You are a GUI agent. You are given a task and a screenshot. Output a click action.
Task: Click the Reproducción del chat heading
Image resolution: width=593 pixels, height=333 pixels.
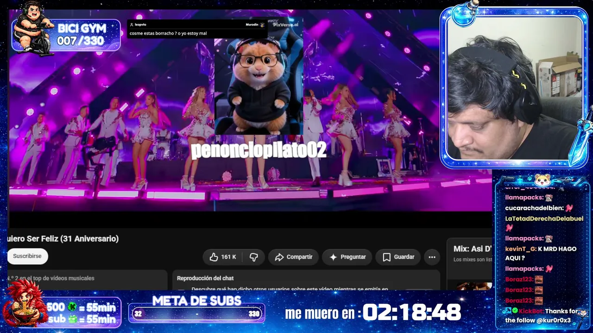tap(205, 278)
